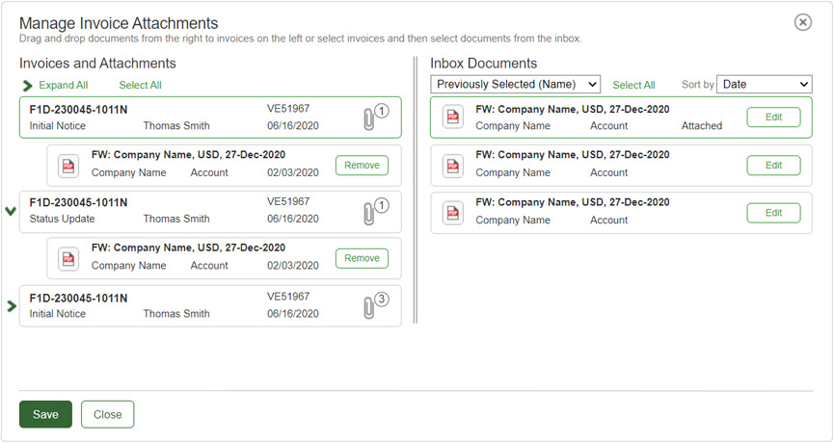Click the PDF icon under the Status Update invoice
Image resolution: width=834 pixels, height=443 pixels.
68,259
